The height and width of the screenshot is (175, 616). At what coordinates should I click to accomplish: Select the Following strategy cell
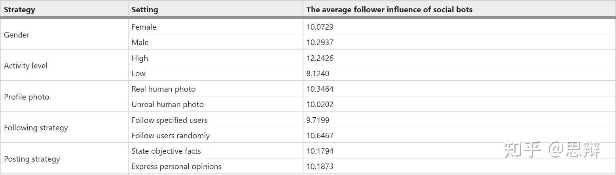[x=64, y=128]
